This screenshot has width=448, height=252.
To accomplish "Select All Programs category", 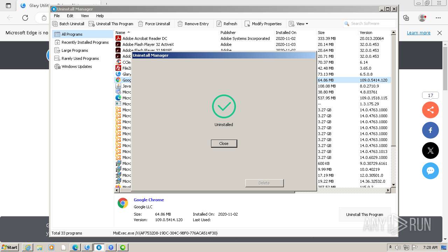I will pyautogui.click(x=83, y=34).
